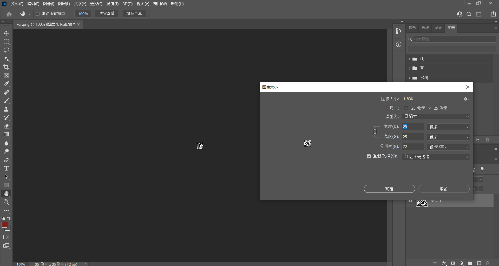Select the Pen tool
Image resolution: width=499 pixels, height=266 pixels.
tap(6, 160)
